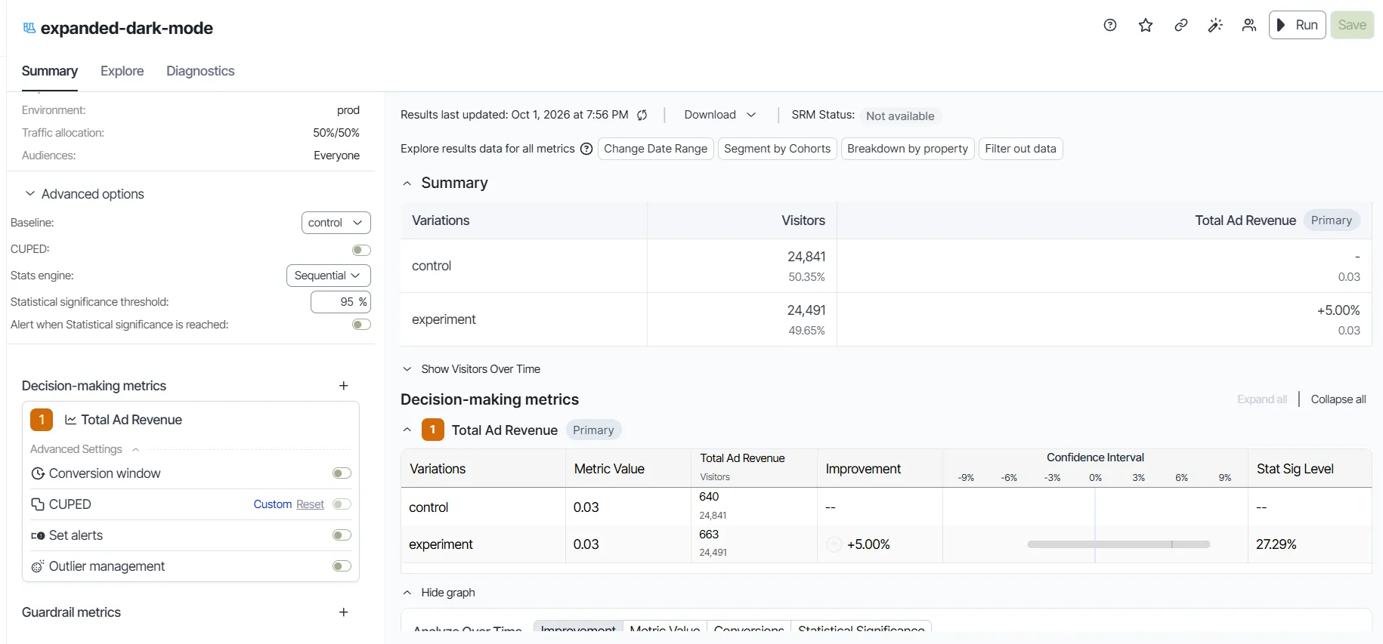Screen dimensions: 1383x644
Task: Edit the statistical significance threshold field
Action: pyautogui.click(x=341, y=302)
